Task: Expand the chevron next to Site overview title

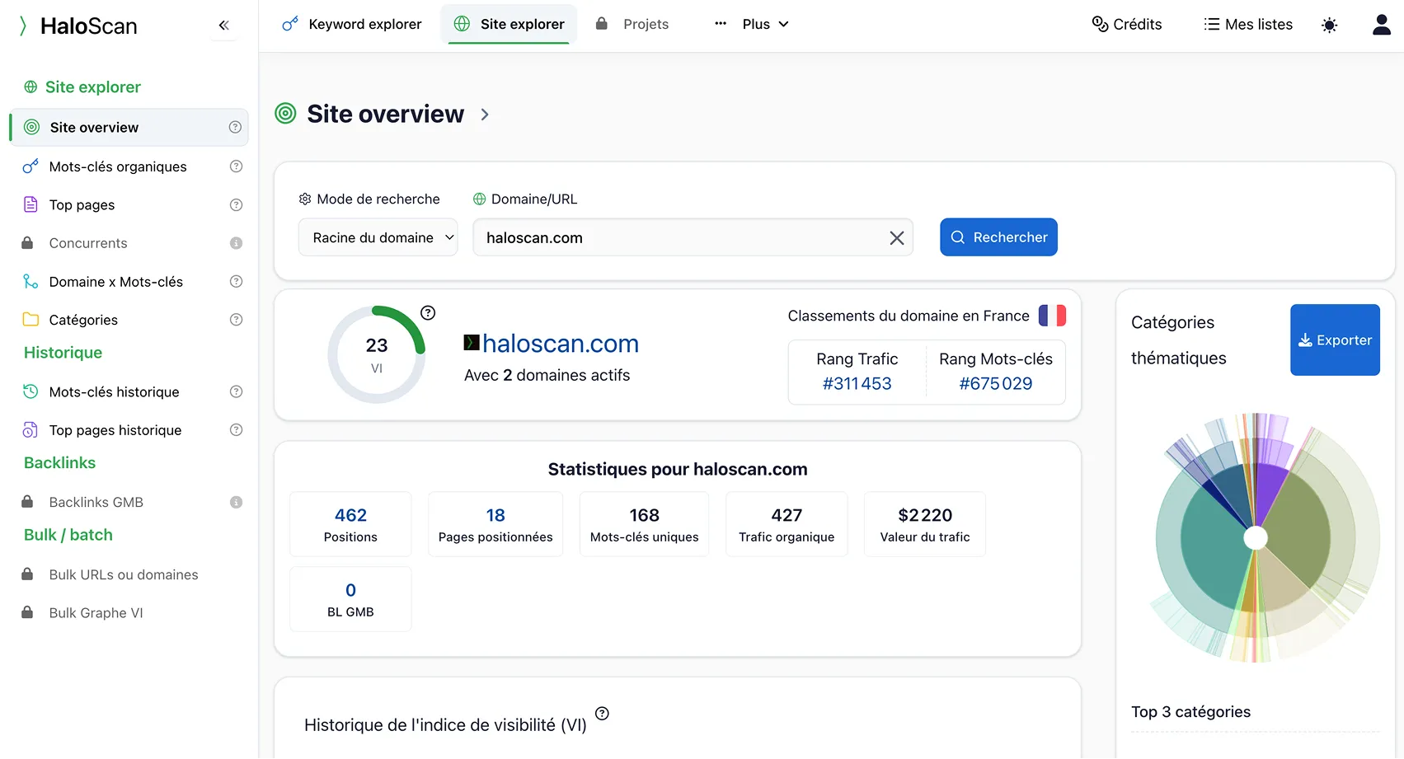Action: click(x=485, y=115)
